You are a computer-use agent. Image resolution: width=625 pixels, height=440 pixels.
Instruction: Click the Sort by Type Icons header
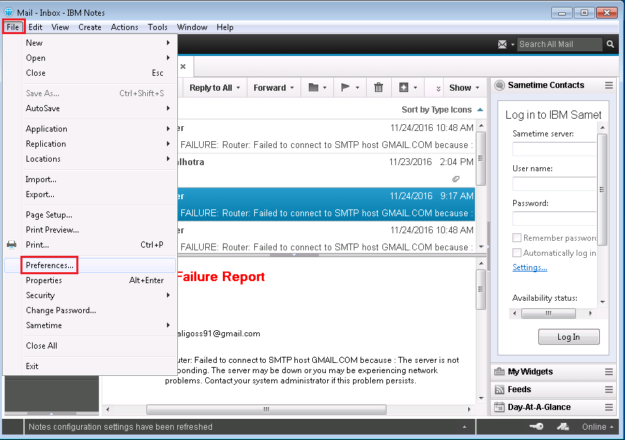(436, 110)
